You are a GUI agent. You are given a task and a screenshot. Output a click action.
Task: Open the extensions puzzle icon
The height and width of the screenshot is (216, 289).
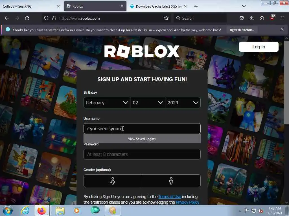pyautogui.click(x=262, y=18)
